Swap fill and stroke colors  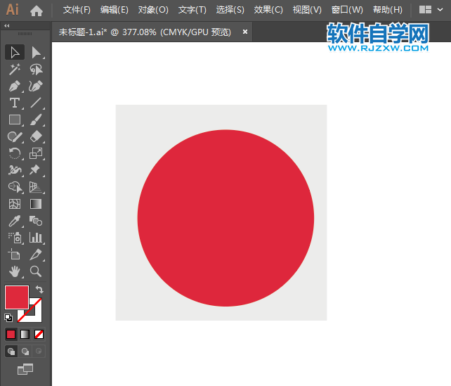(40, 290)
